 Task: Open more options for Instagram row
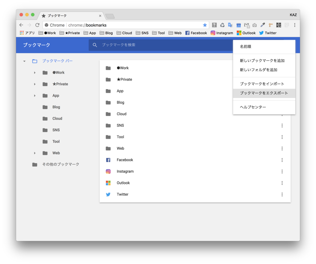282,171
